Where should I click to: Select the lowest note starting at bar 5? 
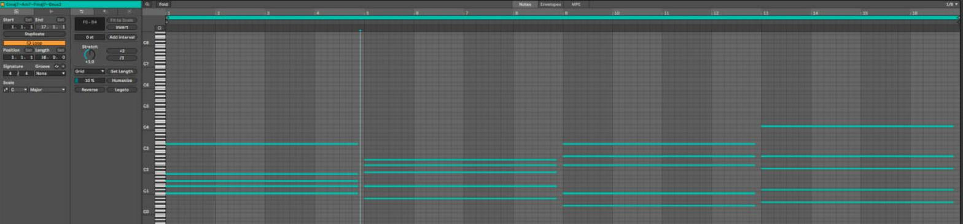pos(460,198)
